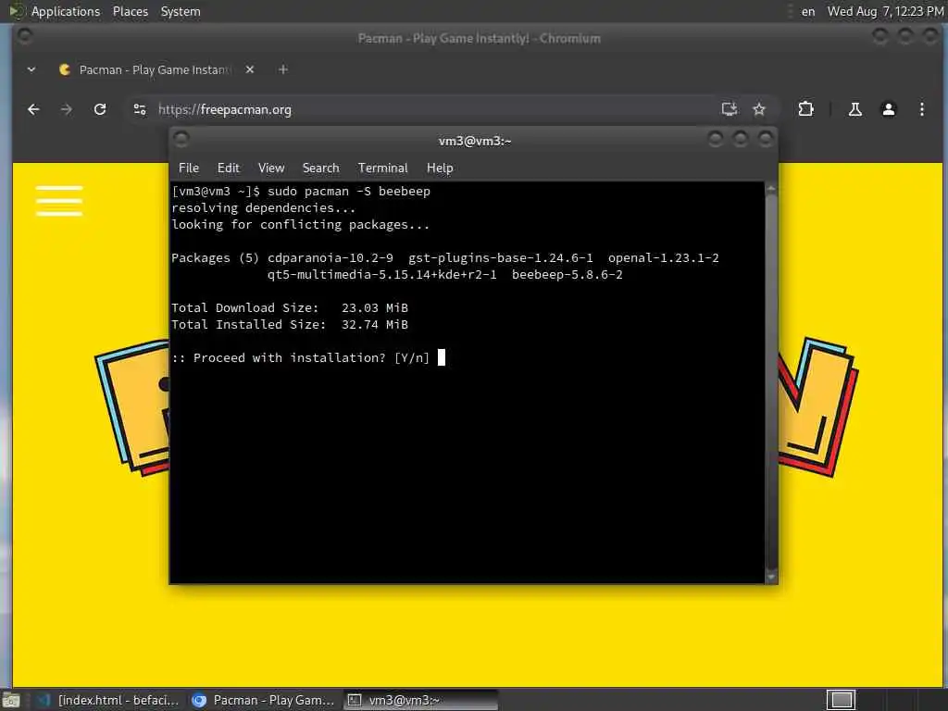This screenshot has height=711, width=948.
Task: Click the right illustrated card on Pacman page
Action: coord(818,407)
